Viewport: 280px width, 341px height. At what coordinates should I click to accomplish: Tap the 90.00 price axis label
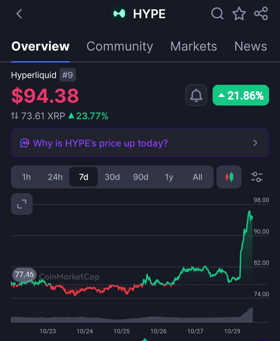click(x=261, y=231)
